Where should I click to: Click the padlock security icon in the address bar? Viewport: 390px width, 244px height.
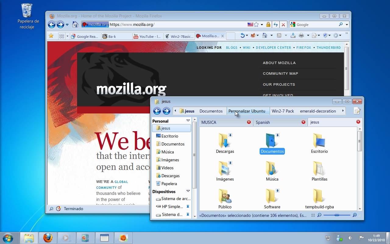(x=268, y=24)
